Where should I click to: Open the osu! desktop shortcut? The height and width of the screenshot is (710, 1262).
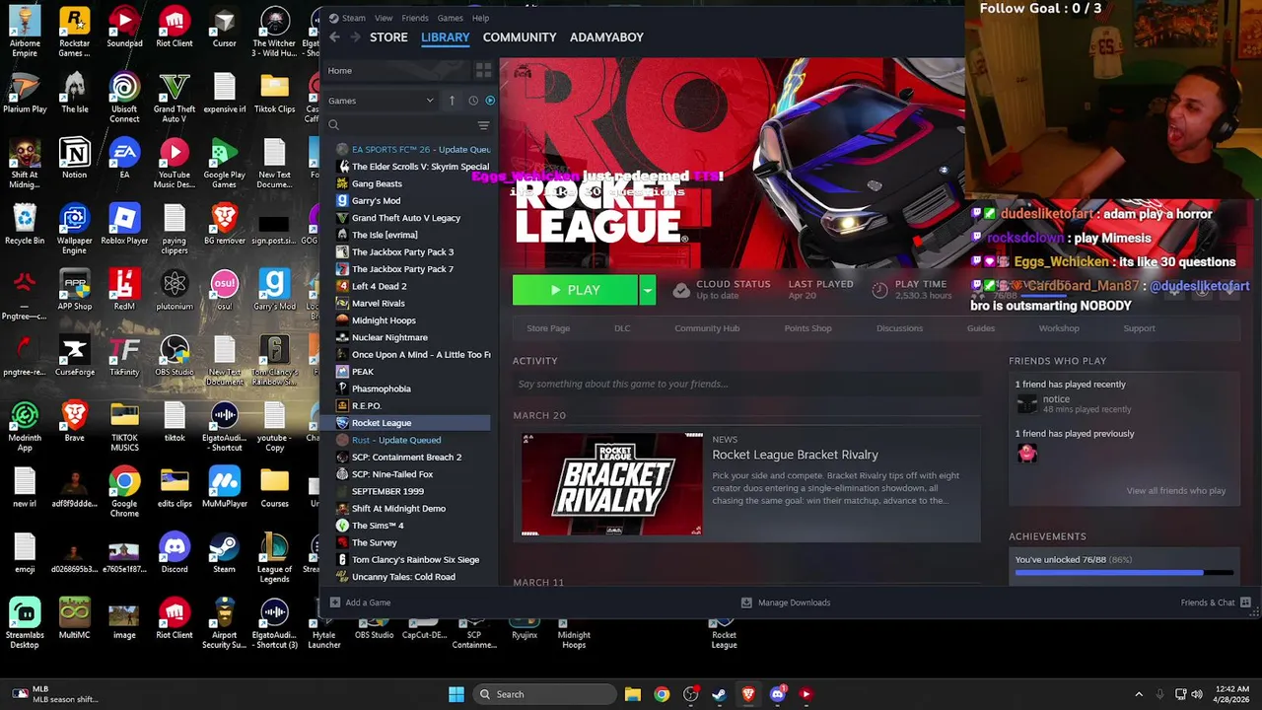pos(225,290)
